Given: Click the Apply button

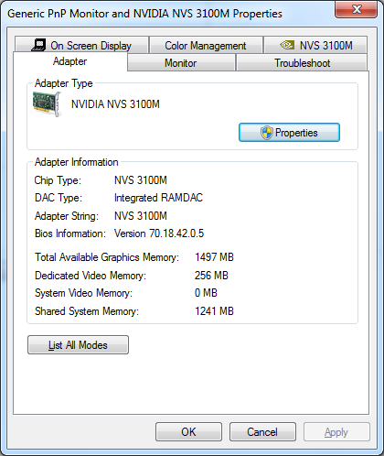Looking at the screenshot, I should tap(336, 432).
